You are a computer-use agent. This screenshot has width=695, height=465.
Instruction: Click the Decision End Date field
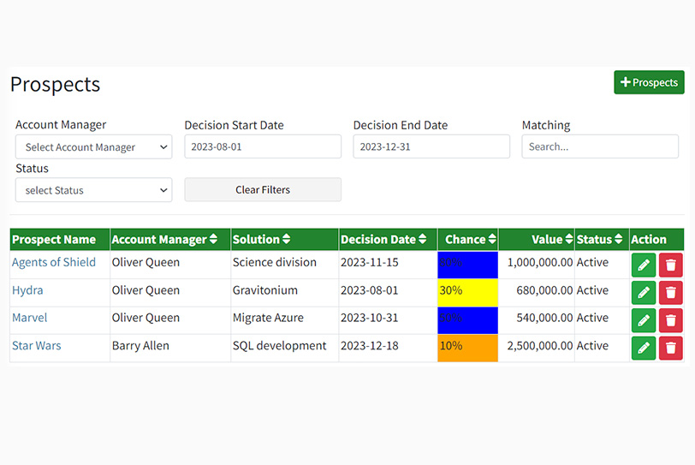point(431,146)
